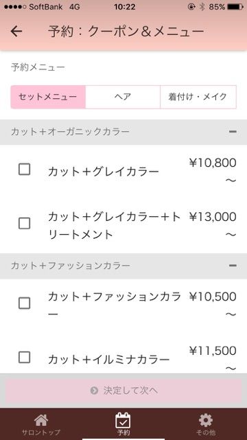Check カット+グレイカラー+トリートメント checkbox
The image size is (247, 440).
pyautogui.click(x=25, y=224)
